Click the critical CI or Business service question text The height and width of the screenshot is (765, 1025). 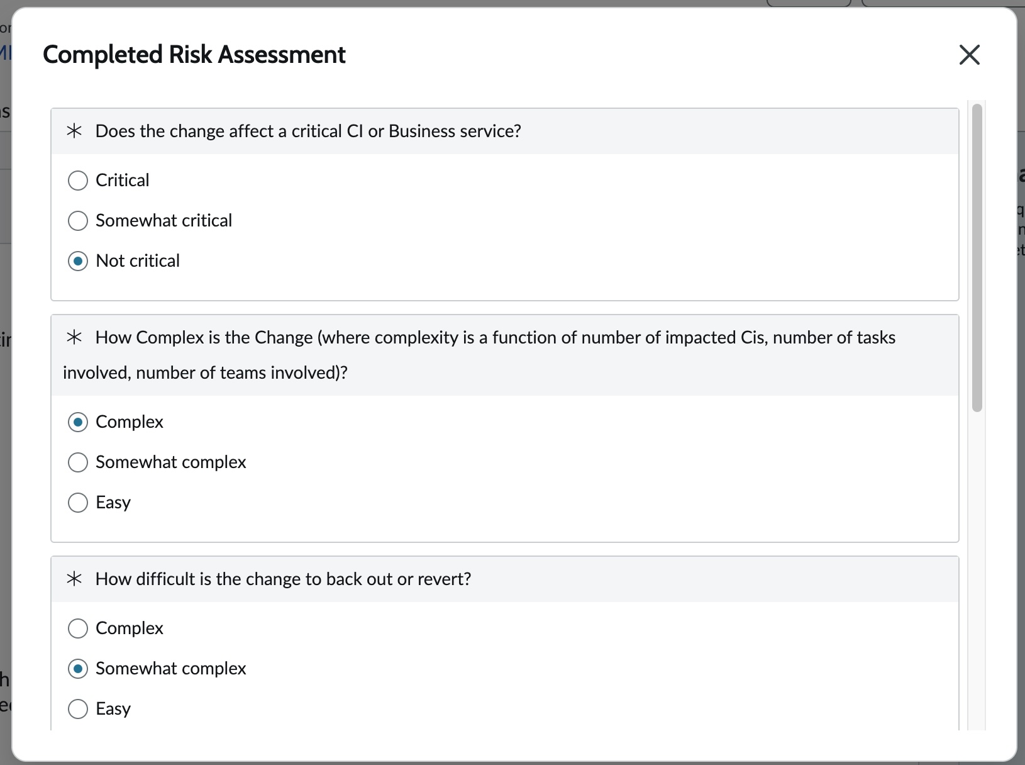308,131
